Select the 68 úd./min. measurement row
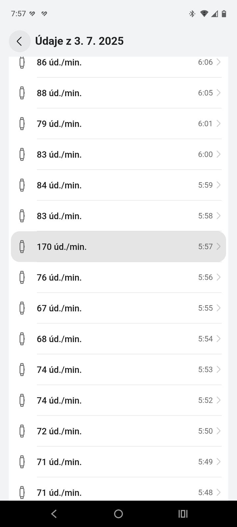This screenshot has width=237, height=527. point(118,339)
